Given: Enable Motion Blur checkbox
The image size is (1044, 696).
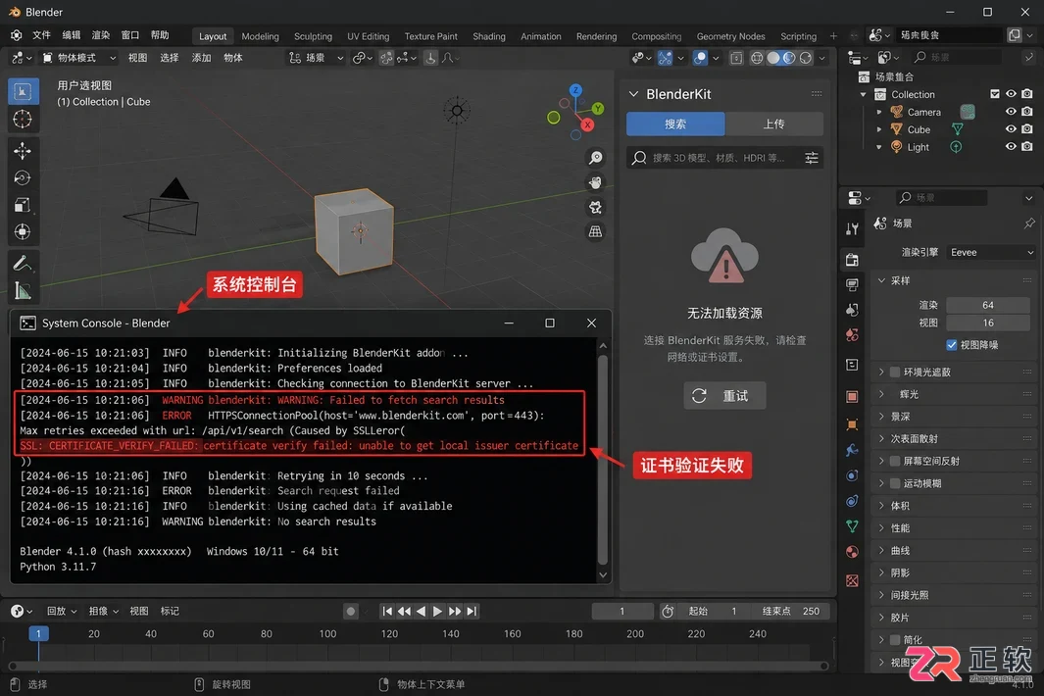Looking at the screenshot, I should pos(895,483).
